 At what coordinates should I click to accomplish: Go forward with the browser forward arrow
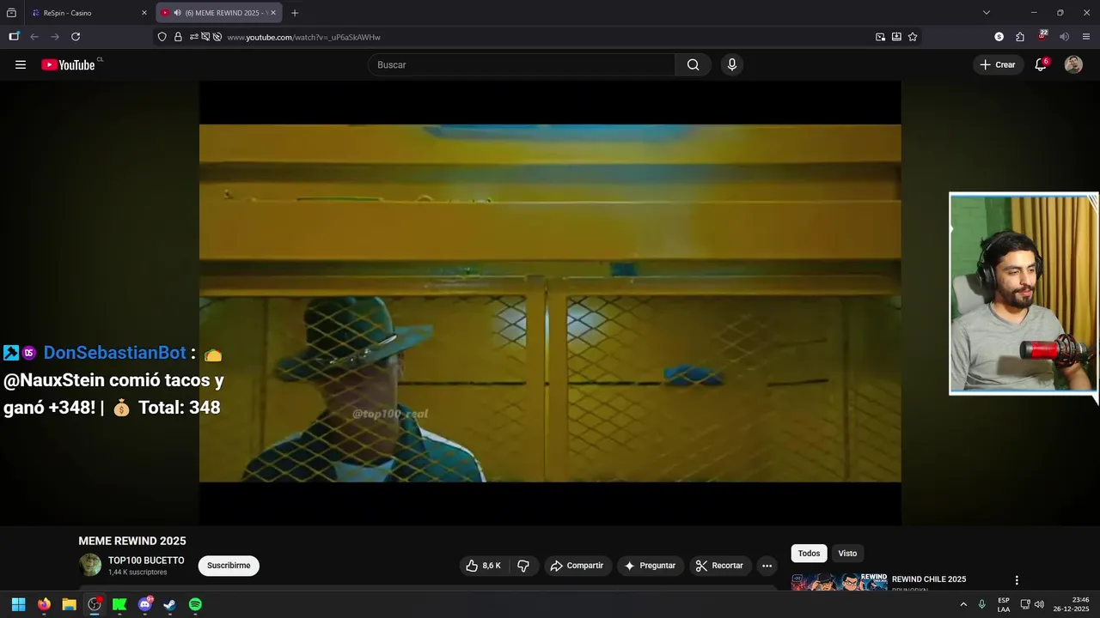pos(55,37)
